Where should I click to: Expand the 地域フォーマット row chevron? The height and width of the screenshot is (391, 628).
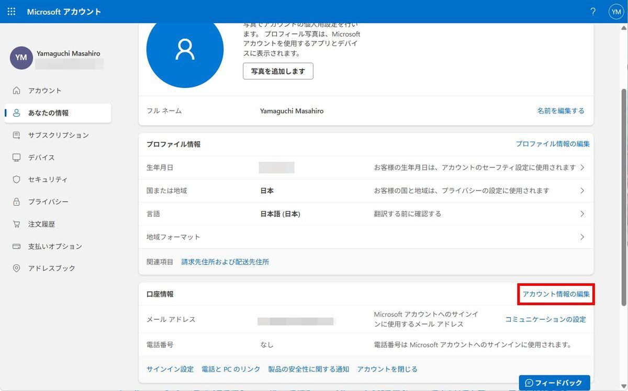click(x=582, y=237)
